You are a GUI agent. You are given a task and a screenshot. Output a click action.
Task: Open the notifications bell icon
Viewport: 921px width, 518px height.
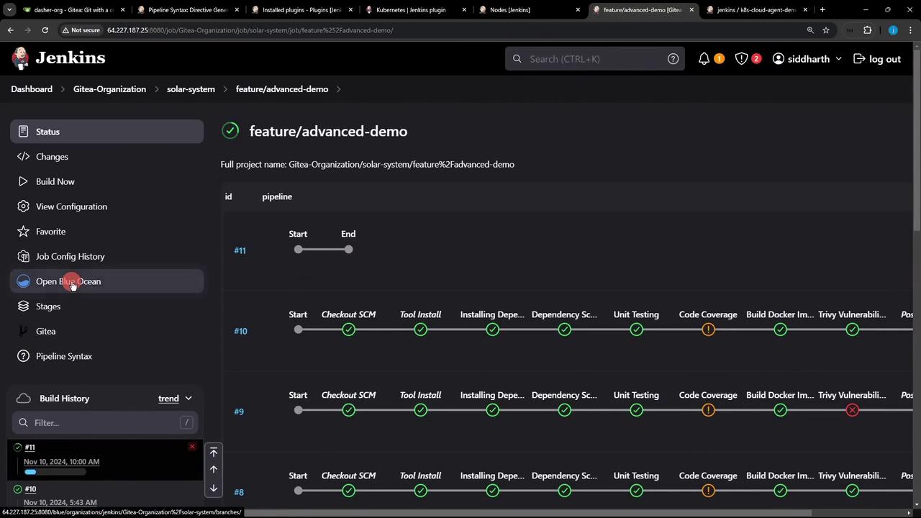tap(704, 59)
